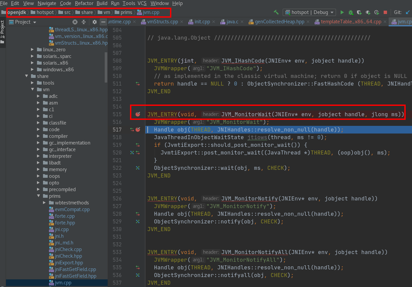
Task: Close the init.cpp tab
Action: 214,22
